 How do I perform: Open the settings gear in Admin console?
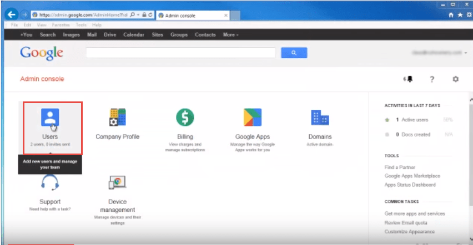[455, 79]
